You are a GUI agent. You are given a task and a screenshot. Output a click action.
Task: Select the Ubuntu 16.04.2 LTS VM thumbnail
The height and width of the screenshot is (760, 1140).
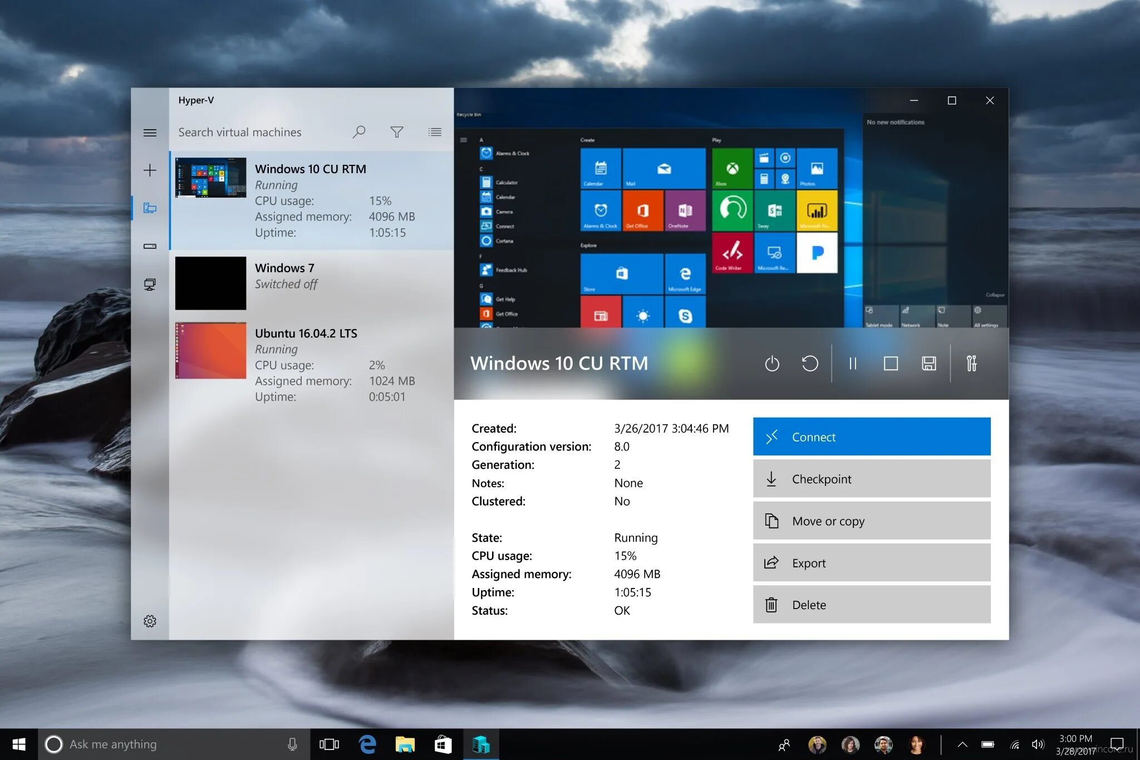pyautogui.click(x=210, y=351)
